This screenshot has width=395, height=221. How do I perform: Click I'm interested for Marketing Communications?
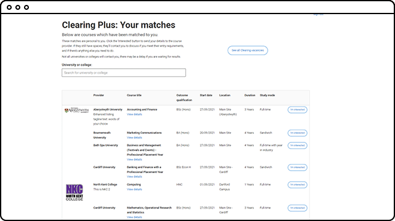[x=297, y=133]
